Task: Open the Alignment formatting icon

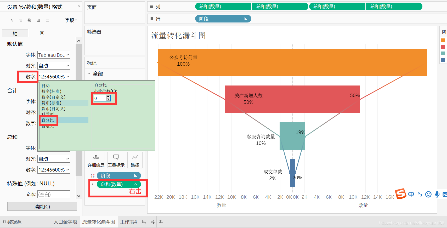Action: (x=20, y=20)
